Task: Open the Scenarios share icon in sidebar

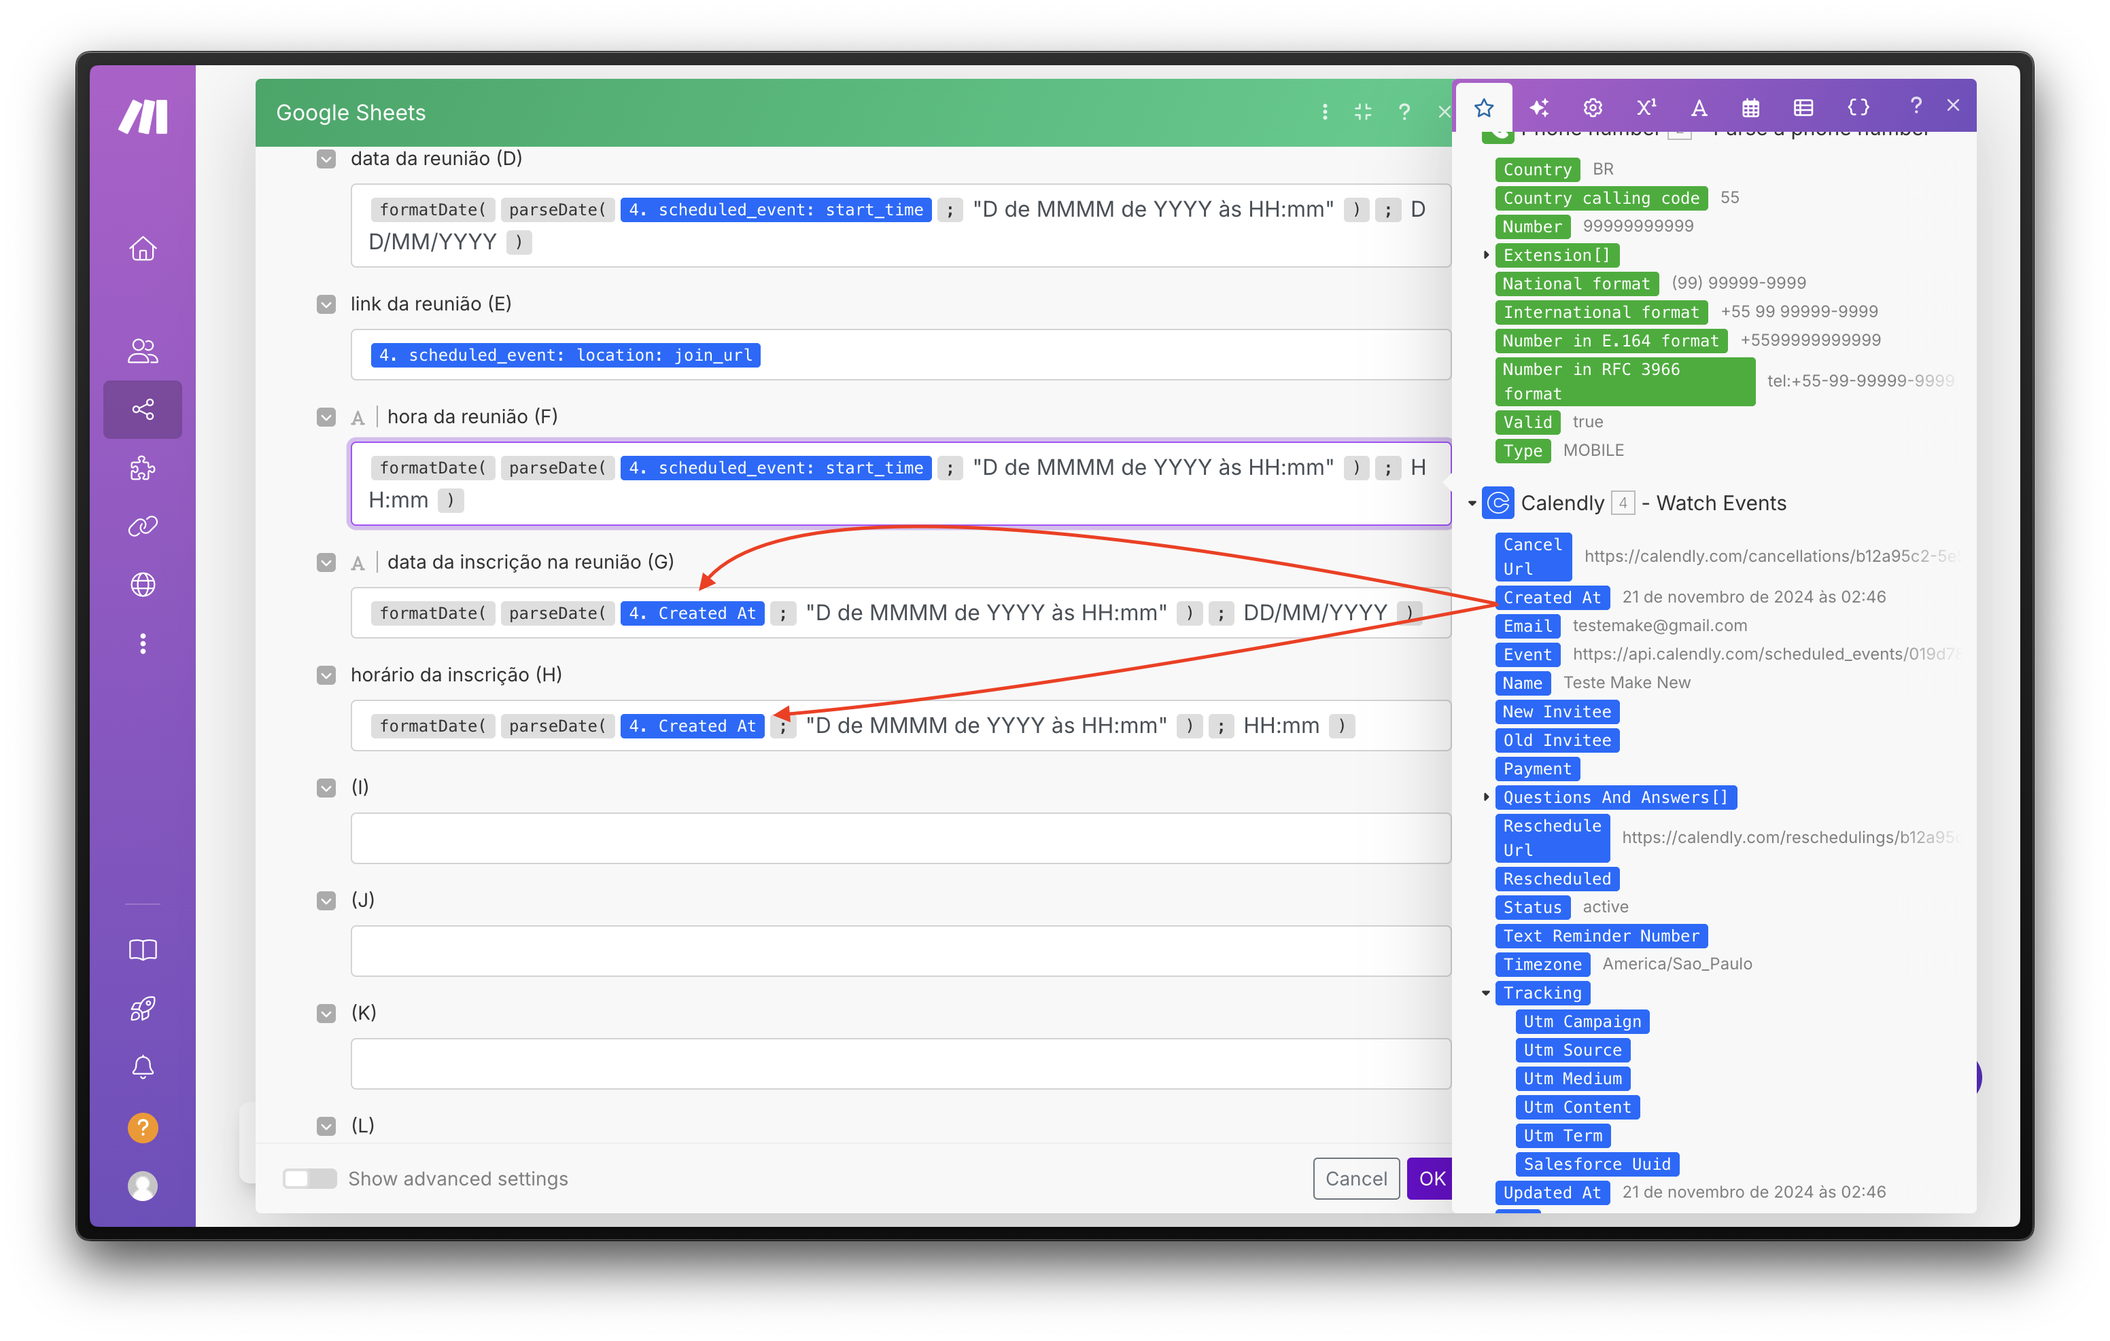Action: point(143,409)
